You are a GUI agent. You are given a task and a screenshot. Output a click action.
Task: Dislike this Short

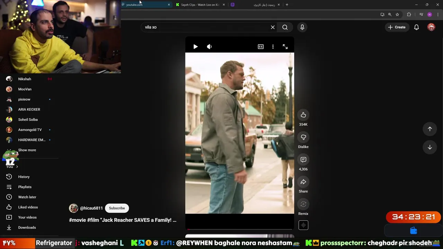(x=303, y=137)
